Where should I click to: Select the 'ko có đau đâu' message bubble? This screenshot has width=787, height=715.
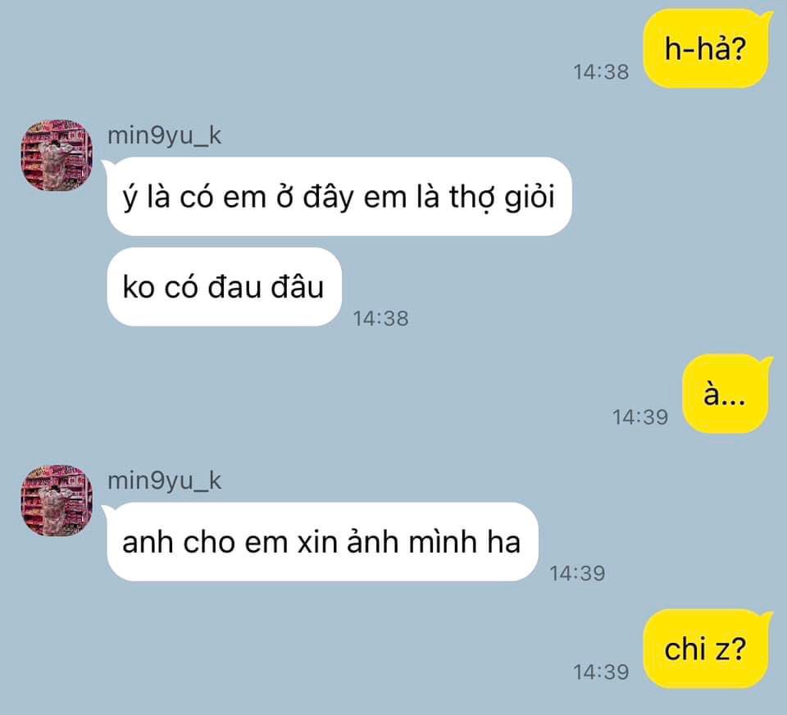(x=225, y=287)
